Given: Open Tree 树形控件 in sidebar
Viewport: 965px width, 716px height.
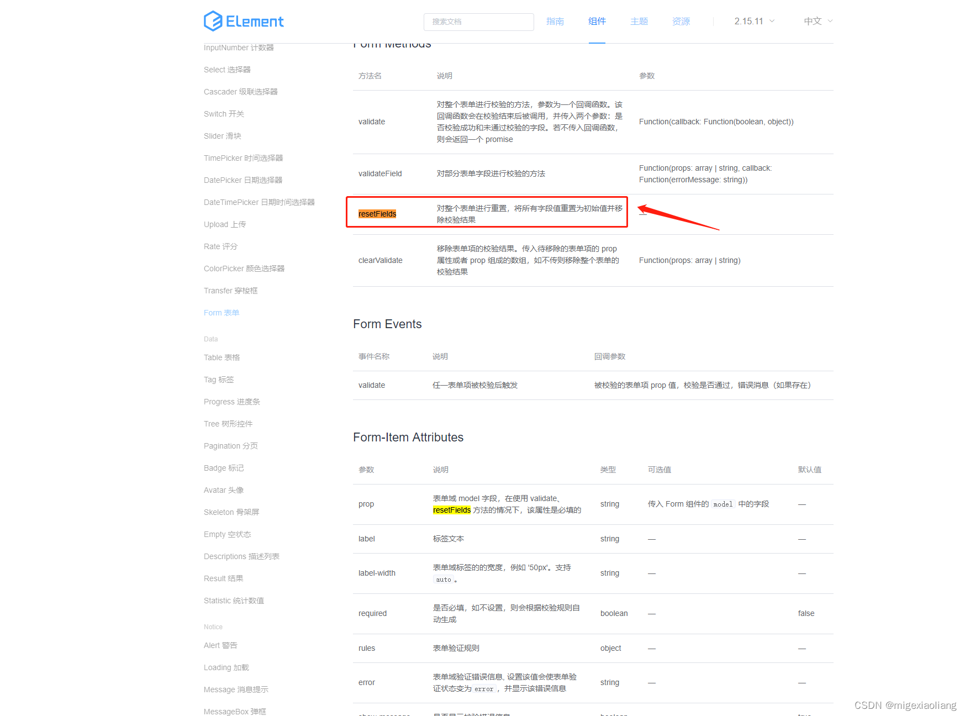Looking at the screenshot, I should [x=228, y=424].
